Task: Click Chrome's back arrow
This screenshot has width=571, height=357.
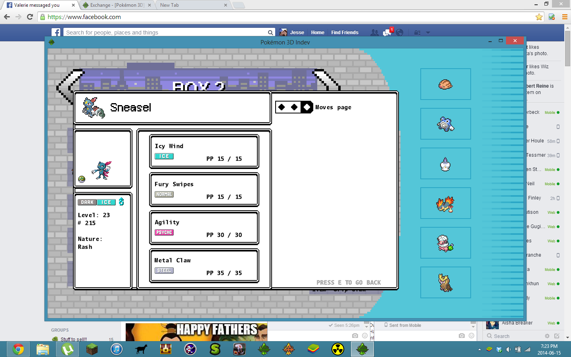Action: click(7, 17)
